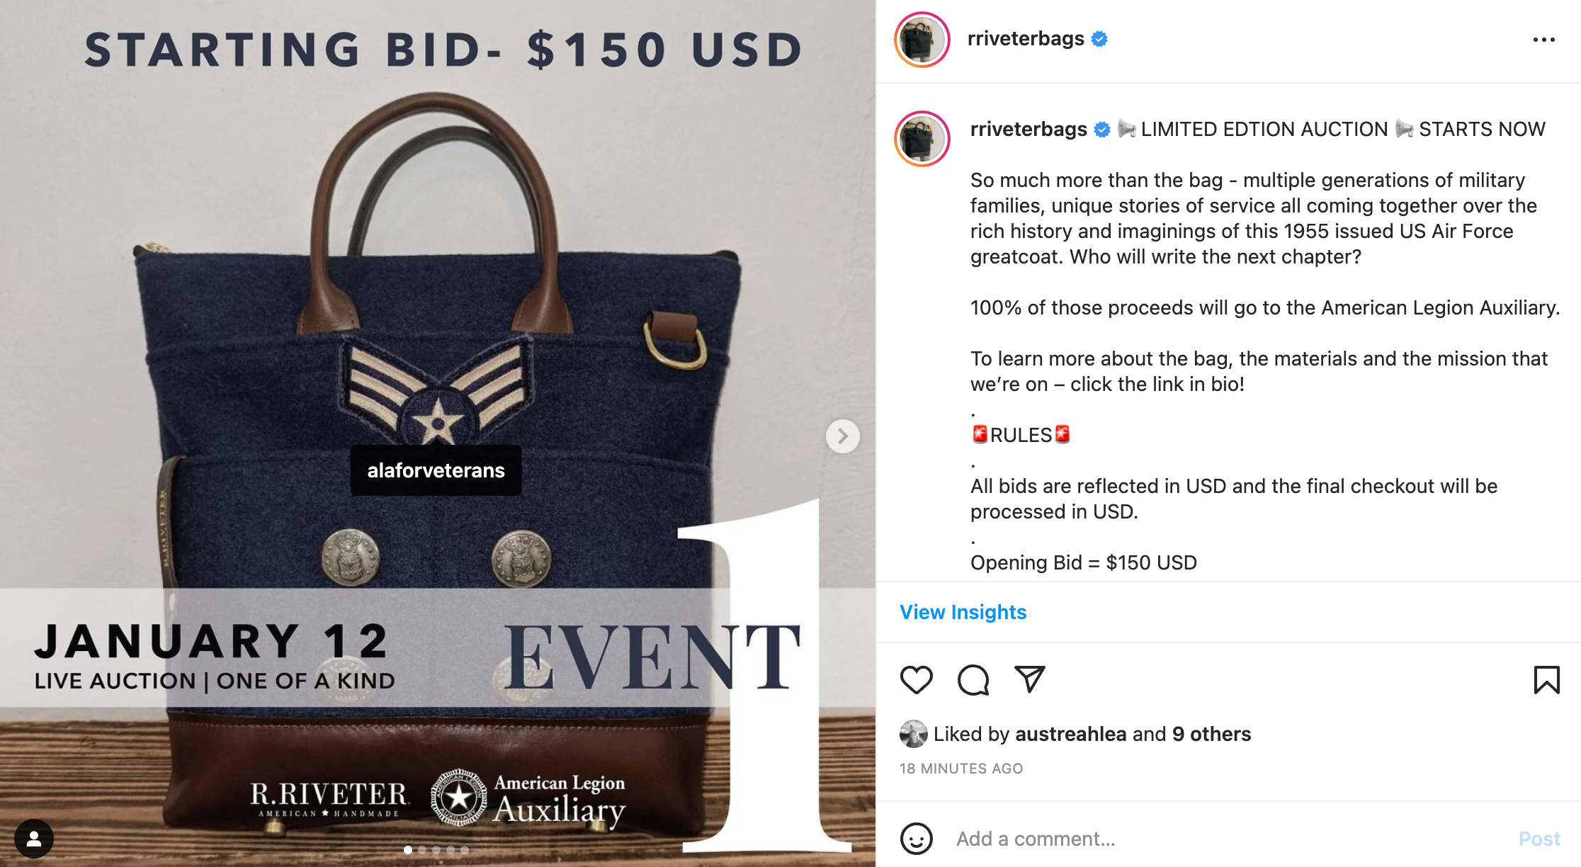The image size is (1581, 867).
Task: Open caption author avatar beside caption
Action: 922,139
